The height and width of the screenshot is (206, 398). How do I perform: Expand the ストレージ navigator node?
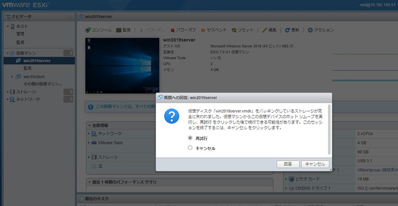click(x=8, y=92)
